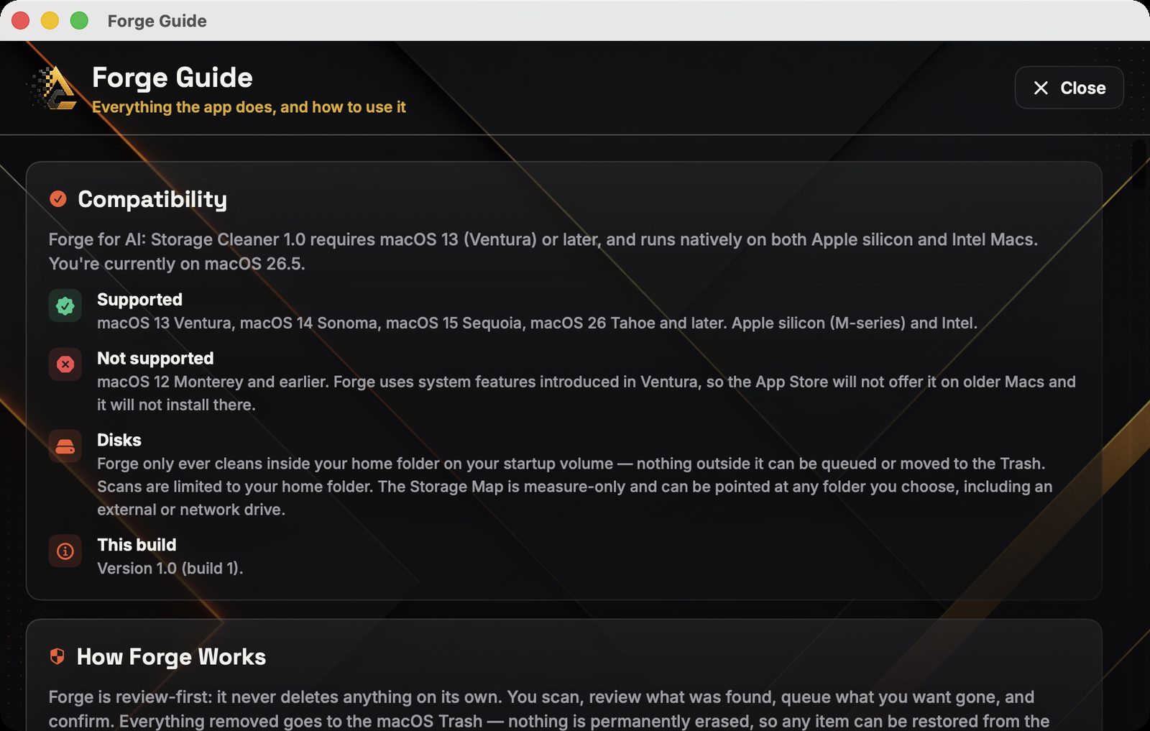Click the shield icon next to How Forge Works
The height and width of the screenshot is (731, 1150).
(57, 656)
